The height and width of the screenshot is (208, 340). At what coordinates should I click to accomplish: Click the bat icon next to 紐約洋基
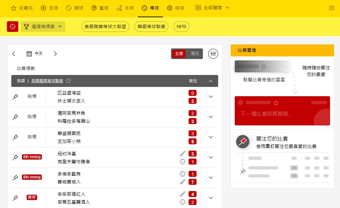click(183, 154)
